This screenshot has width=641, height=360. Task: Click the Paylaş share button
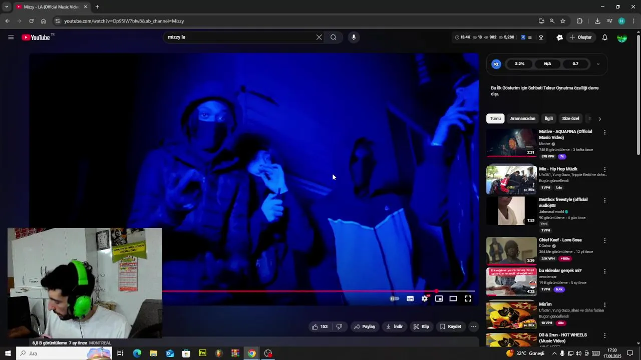click(x=365, y=326)
